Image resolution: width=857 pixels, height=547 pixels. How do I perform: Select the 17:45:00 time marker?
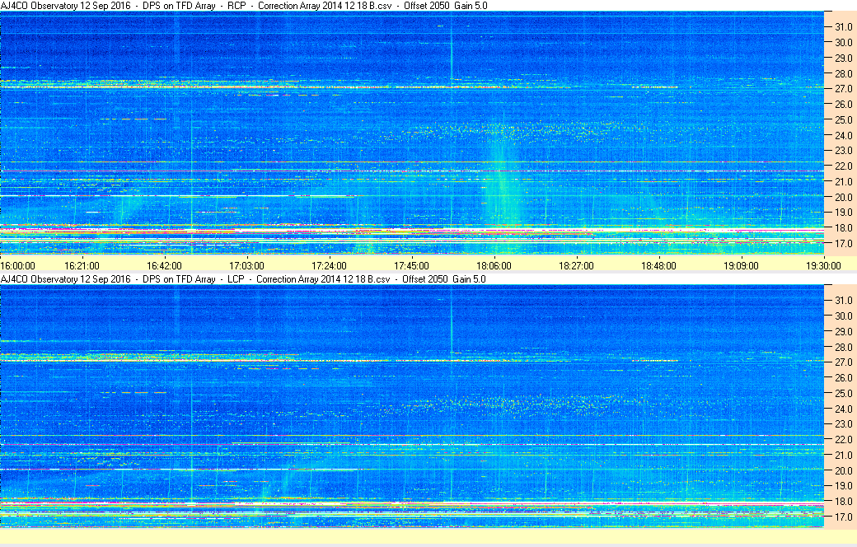point(411,266)
